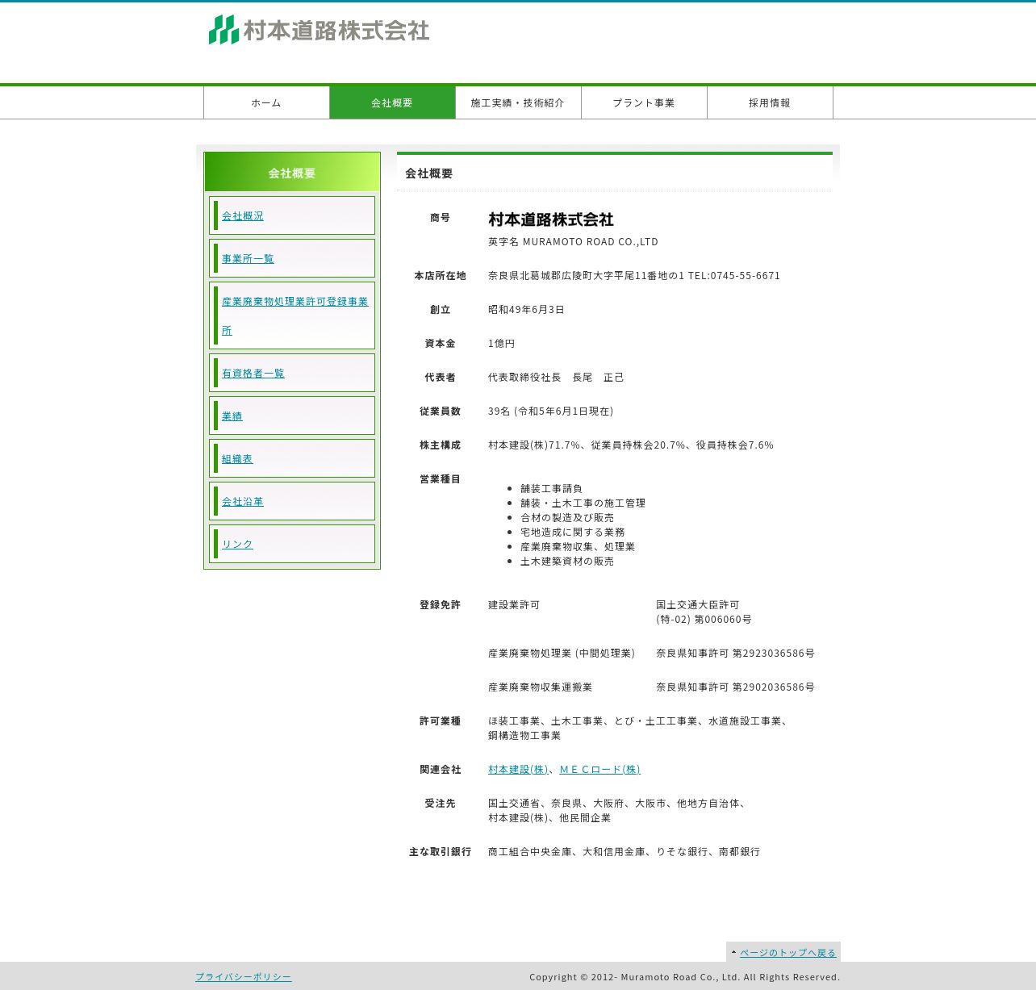Click the address with TEL:0745-55-6671

tap(634, 276)
